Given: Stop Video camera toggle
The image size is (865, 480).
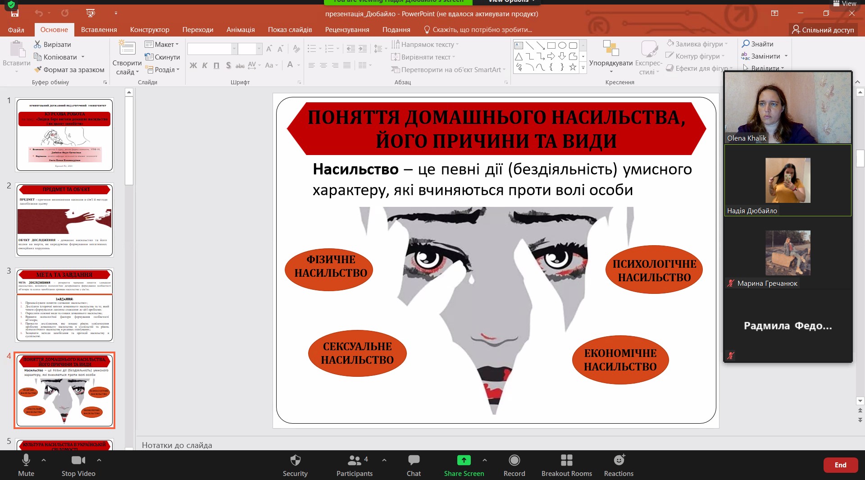Looking at the screenshot, I should tap(78, 465).
